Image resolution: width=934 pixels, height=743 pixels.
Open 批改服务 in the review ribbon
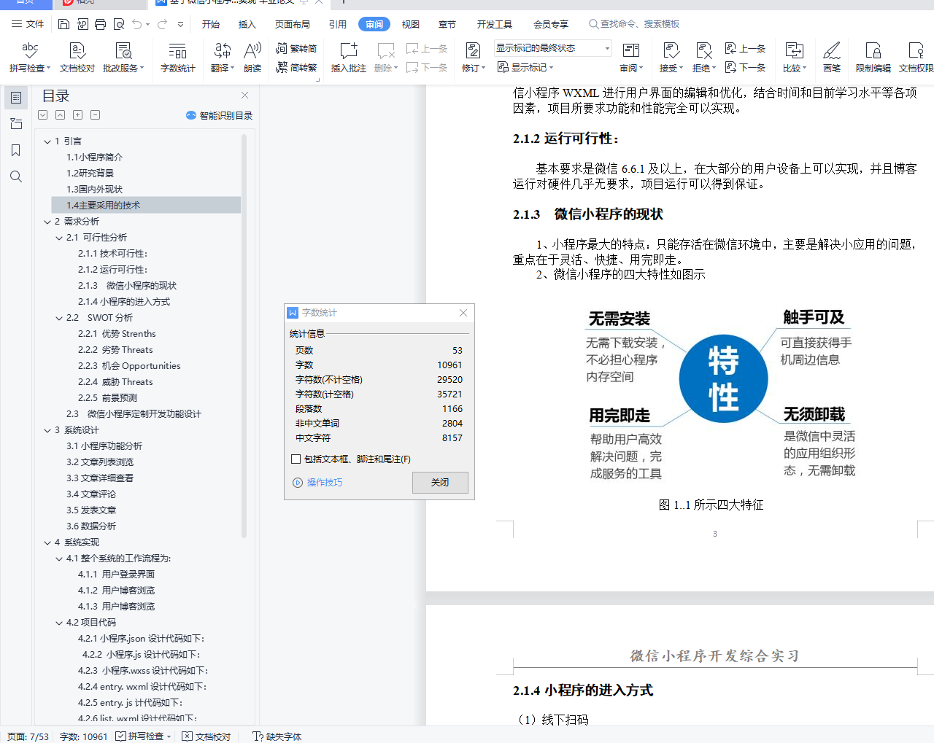123,57
